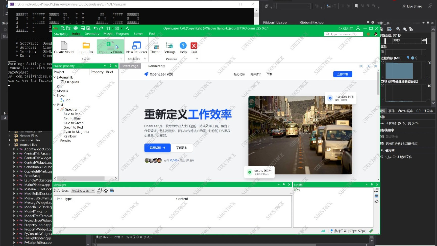Select Blue to Red spectrum item
437x246 pixels.
[72, 114]
